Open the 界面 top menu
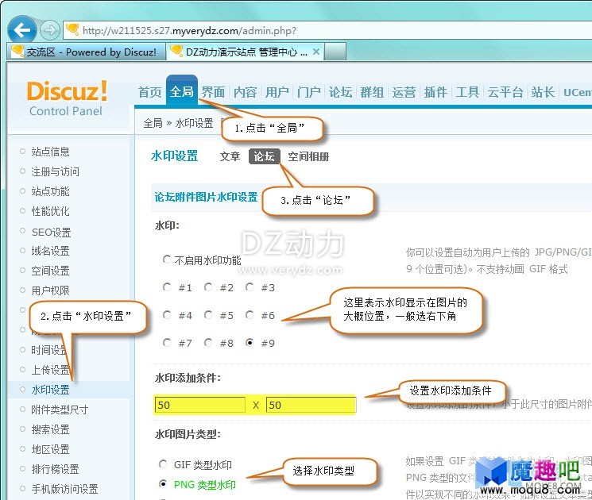The height and width of the screenshot is (500, 592). [213, 91]
